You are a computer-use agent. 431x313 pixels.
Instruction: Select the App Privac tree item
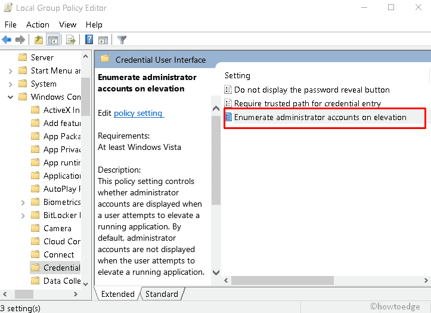[x=62, y=149]
